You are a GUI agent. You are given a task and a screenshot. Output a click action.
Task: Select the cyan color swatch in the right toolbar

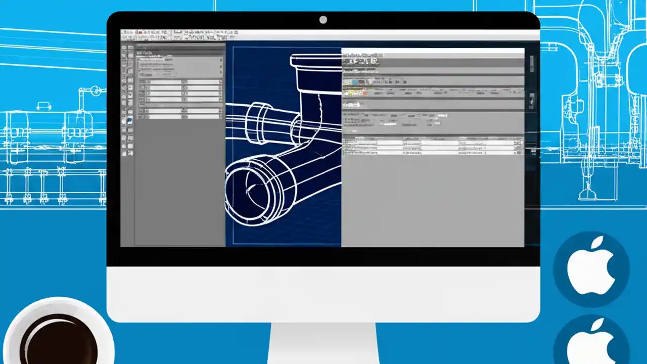355,82
